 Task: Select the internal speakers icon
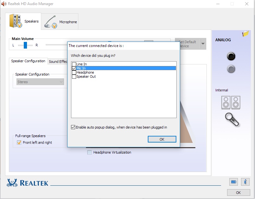tap(231, 103)
